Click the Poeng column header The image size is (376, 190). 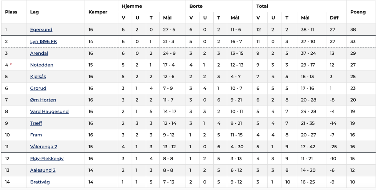358,12
